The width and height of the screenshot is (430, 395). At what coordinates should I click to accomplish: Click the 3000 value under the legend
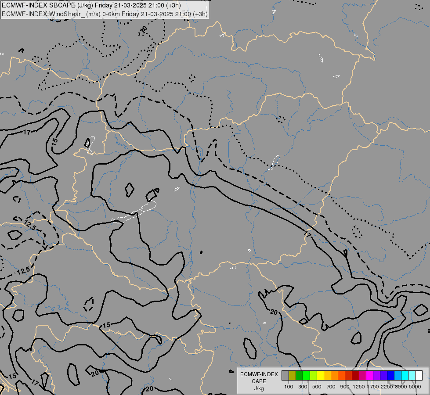401,387
